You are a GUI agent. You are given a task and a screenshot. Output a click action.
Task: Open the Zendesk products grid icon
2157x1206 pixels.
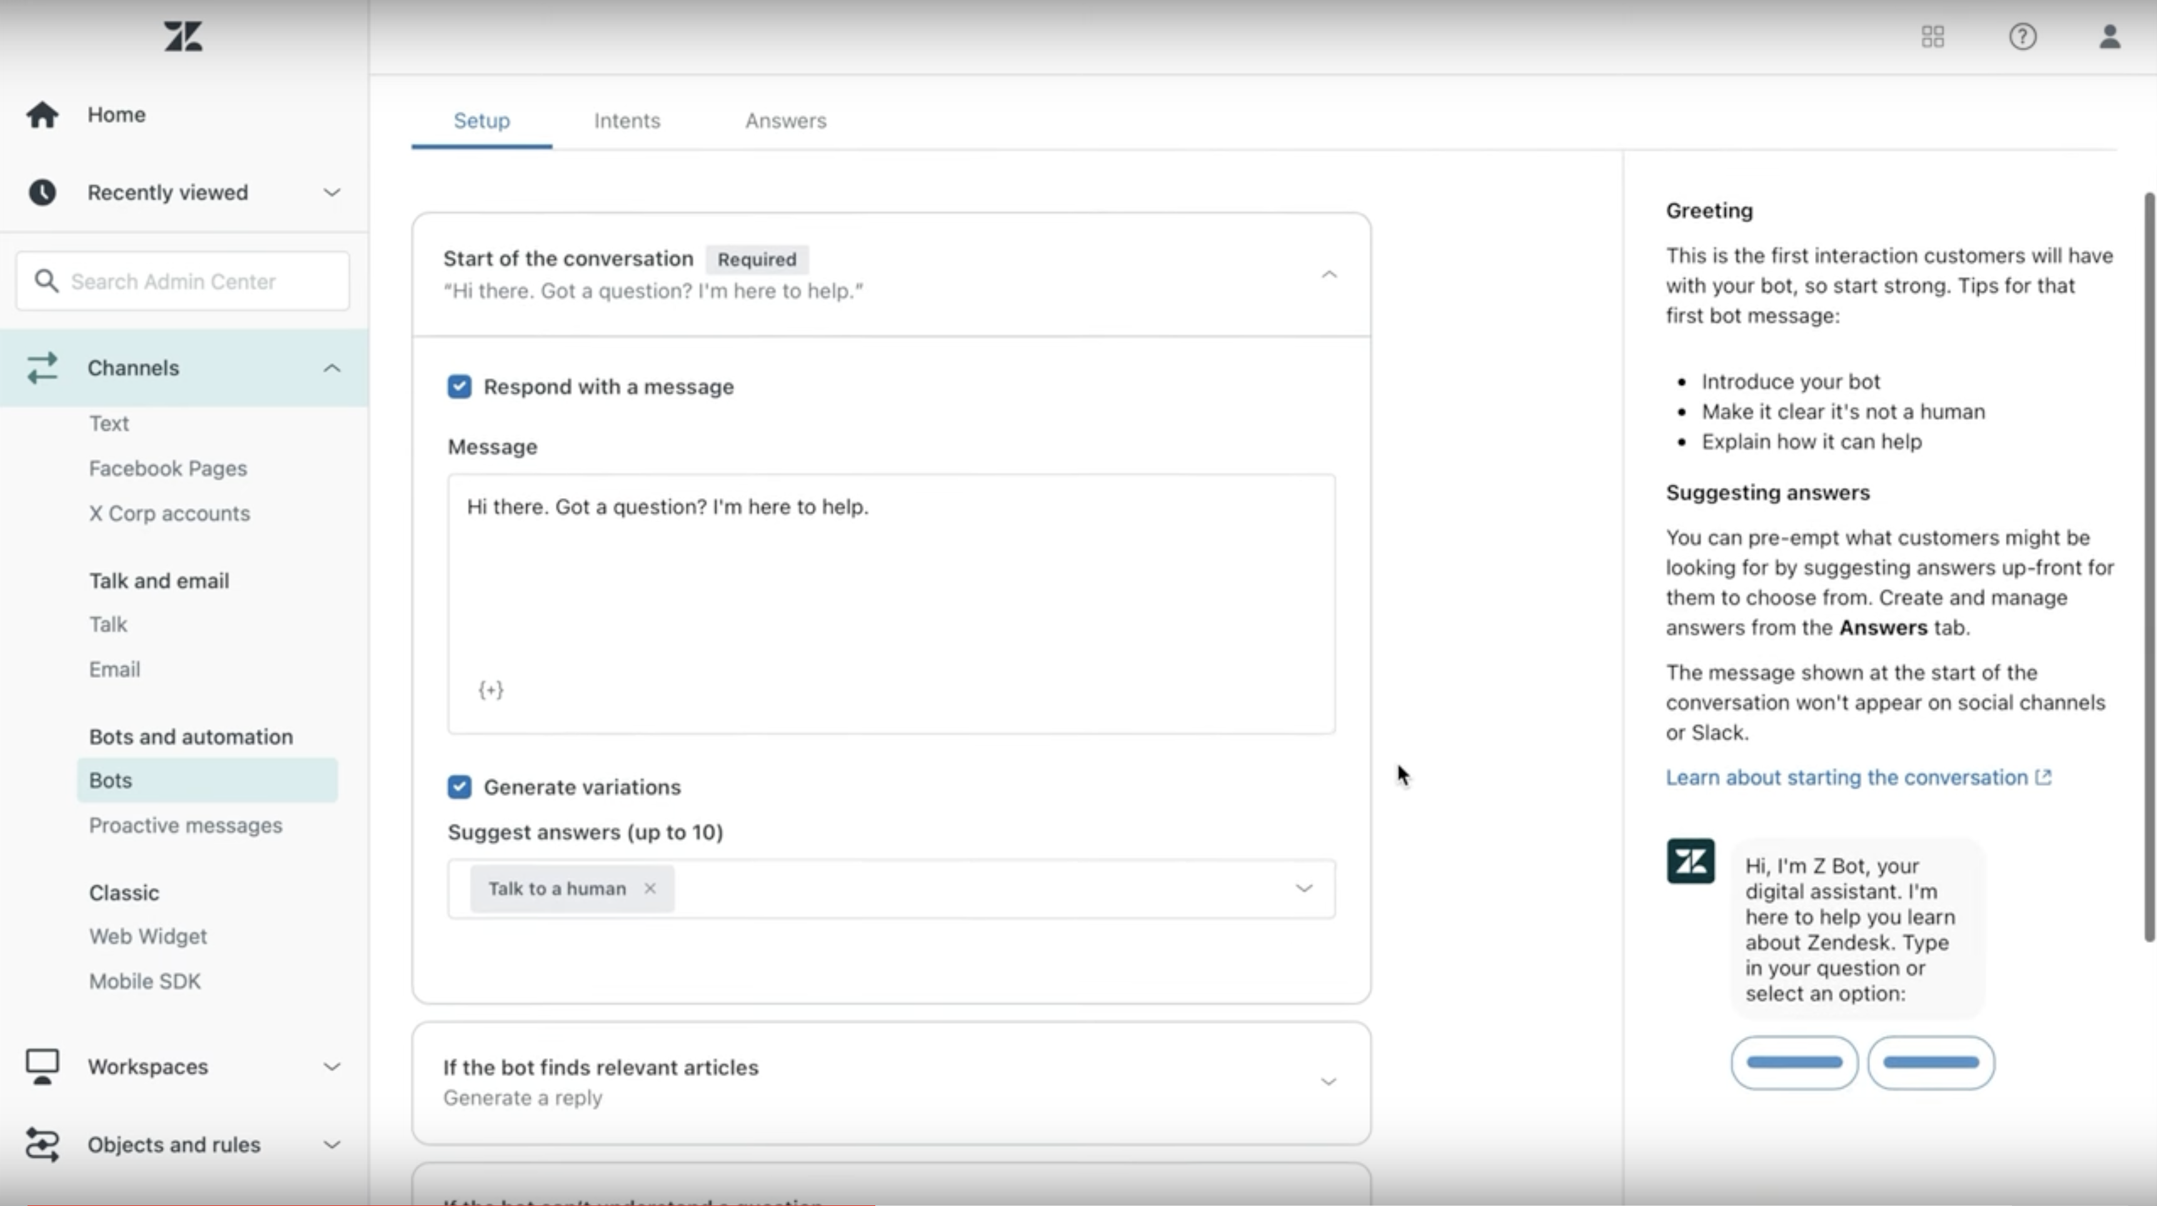(1933, 37)
